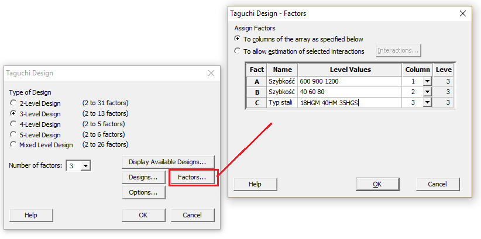Expand Column dropdown for factor C

click(427, 103)
